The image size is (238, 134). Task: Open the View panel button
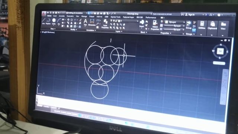223,29
